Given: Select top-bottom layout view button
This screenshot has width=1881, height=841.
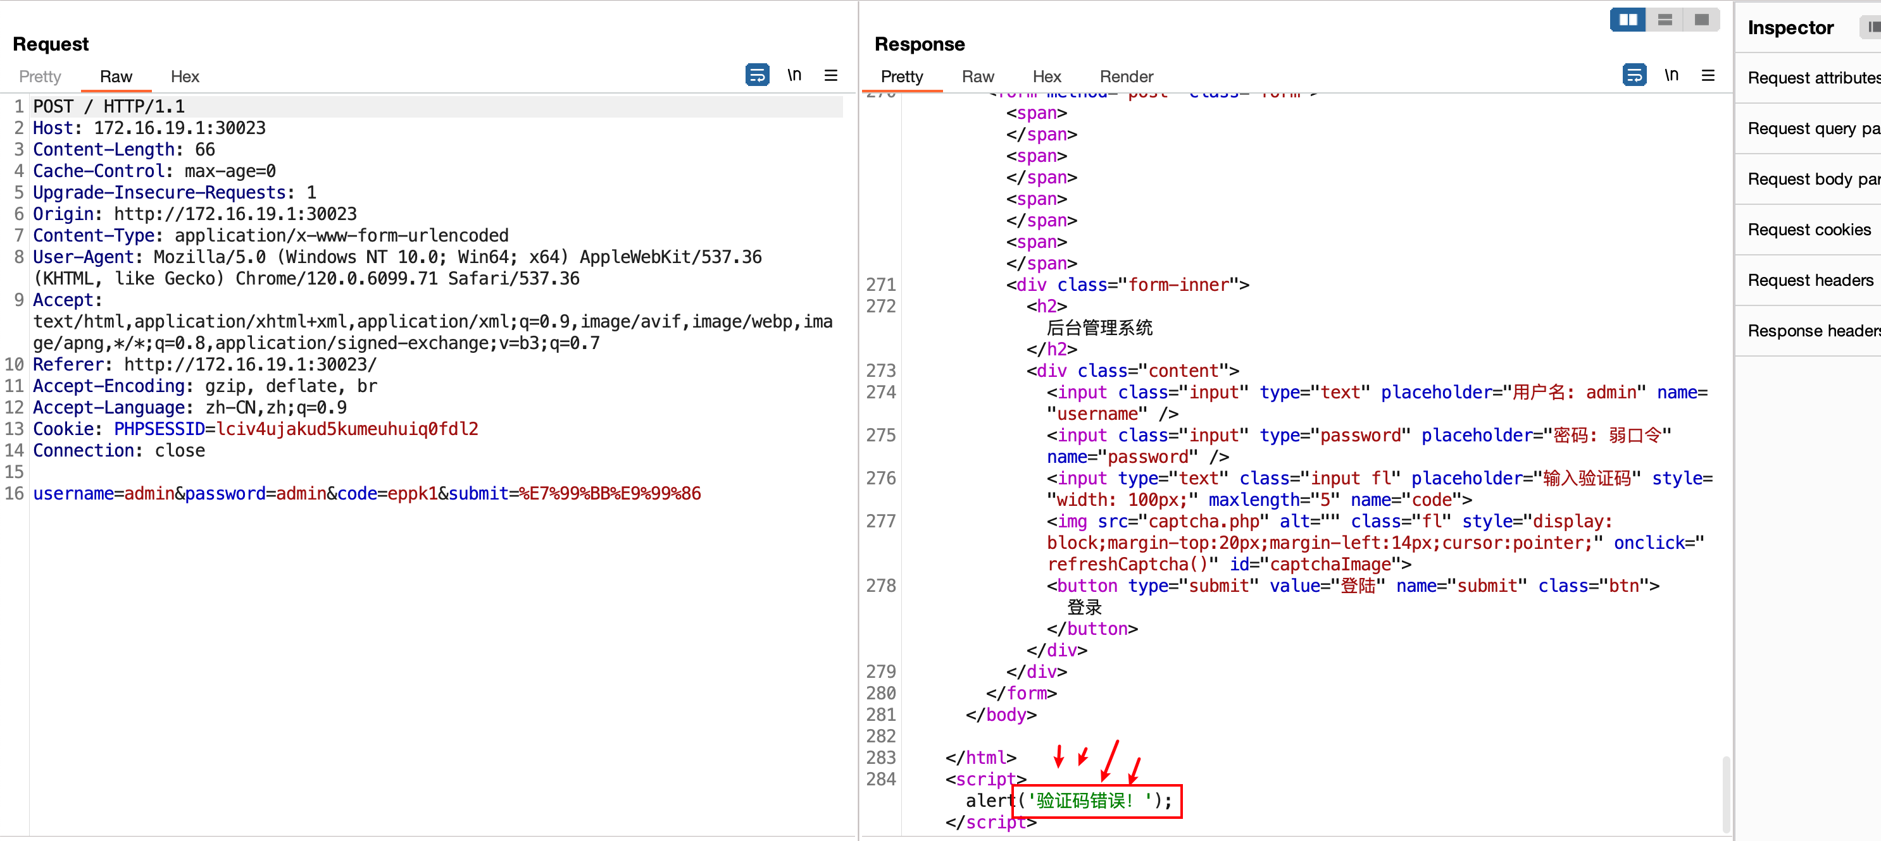Looking at the screenshot, I should coord(1664,20).
